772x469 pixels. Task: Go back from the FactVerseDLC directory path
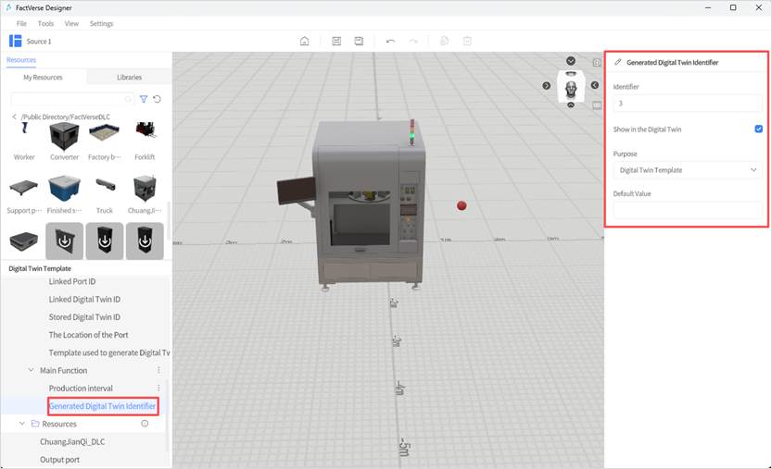[14, 117]
